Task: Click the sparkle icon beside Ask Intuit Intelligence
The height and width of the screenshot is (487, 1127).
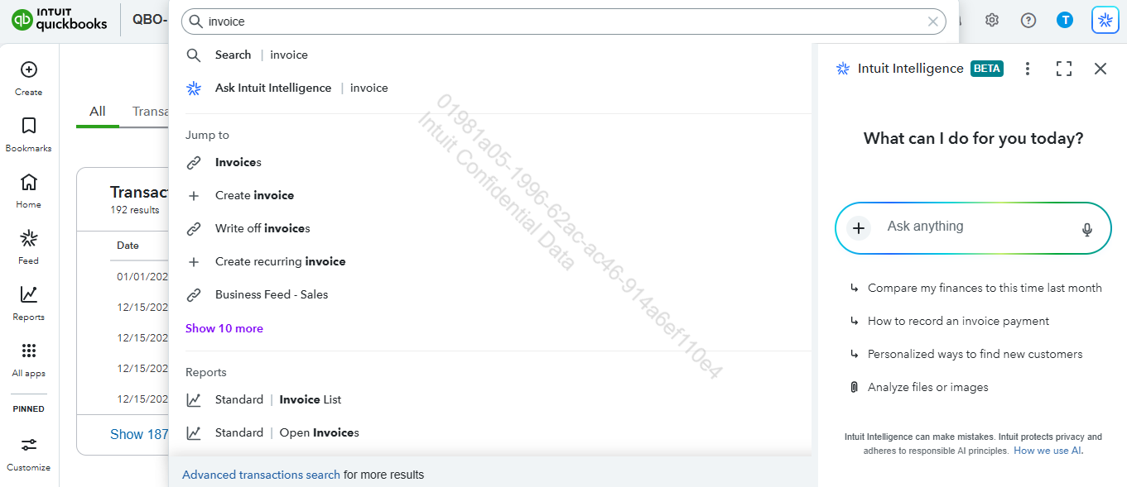Action: point(194,88)
